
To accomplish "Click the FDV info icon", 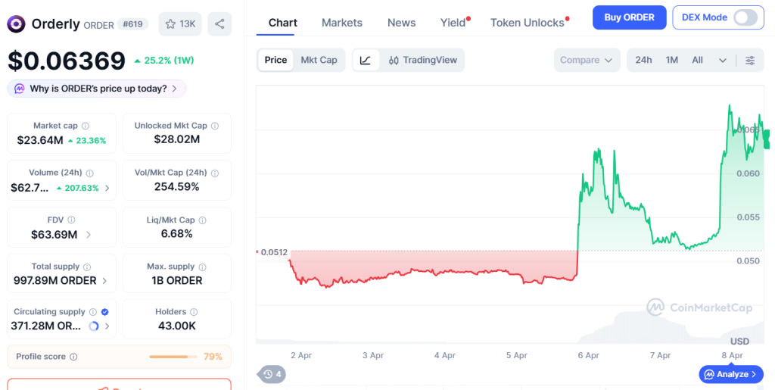I will [72, 220].
